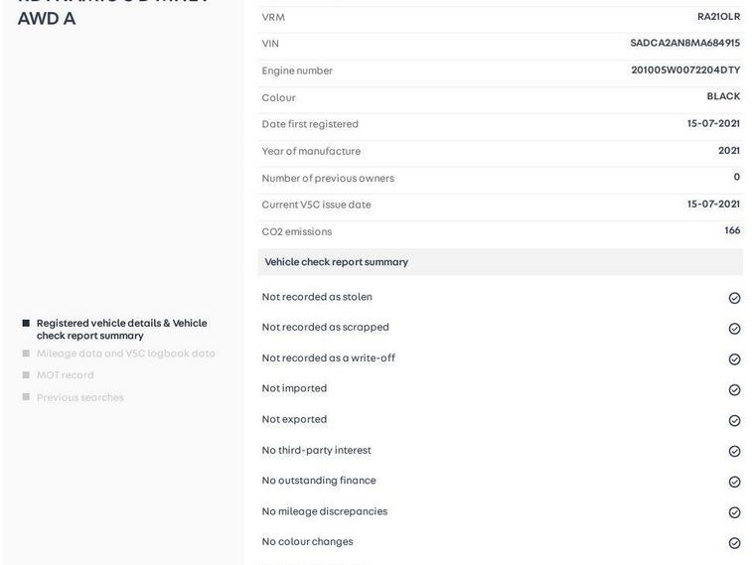Click the check icon for No mileage discrepancies
The image size is (754, 565).
(x=734, y=512)
